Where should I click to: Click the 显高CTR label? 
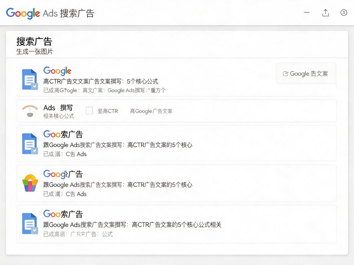(x=108, y=111)
